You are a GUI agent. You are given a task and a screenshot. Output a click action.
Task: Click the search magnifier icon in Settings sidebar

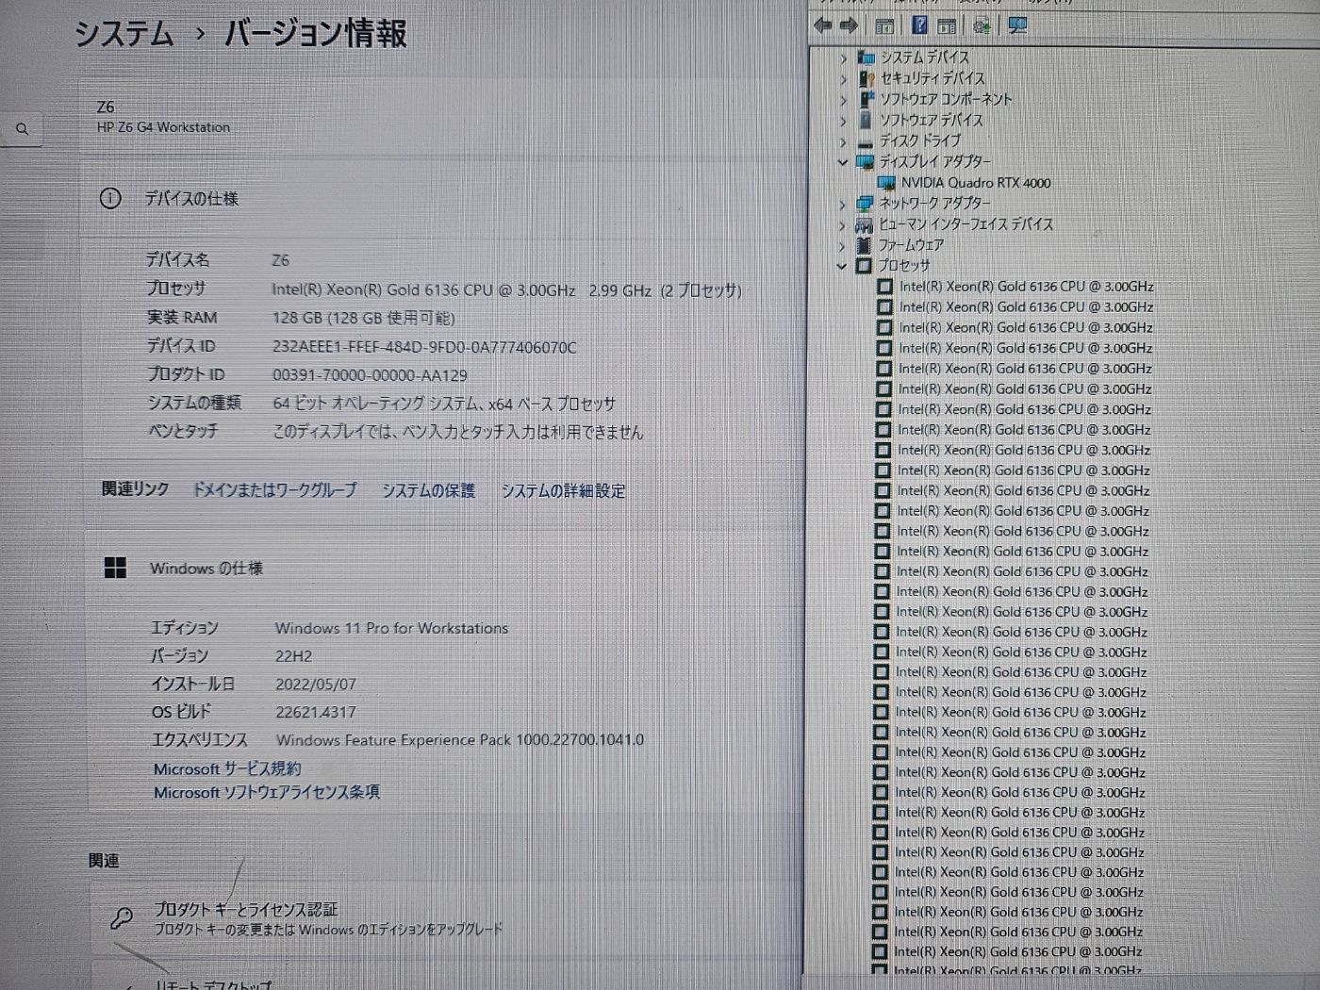(x=23, y=129)
